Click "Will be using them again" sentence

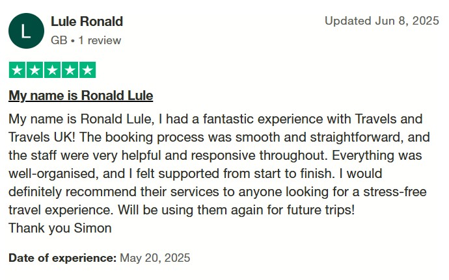[236, 210]
